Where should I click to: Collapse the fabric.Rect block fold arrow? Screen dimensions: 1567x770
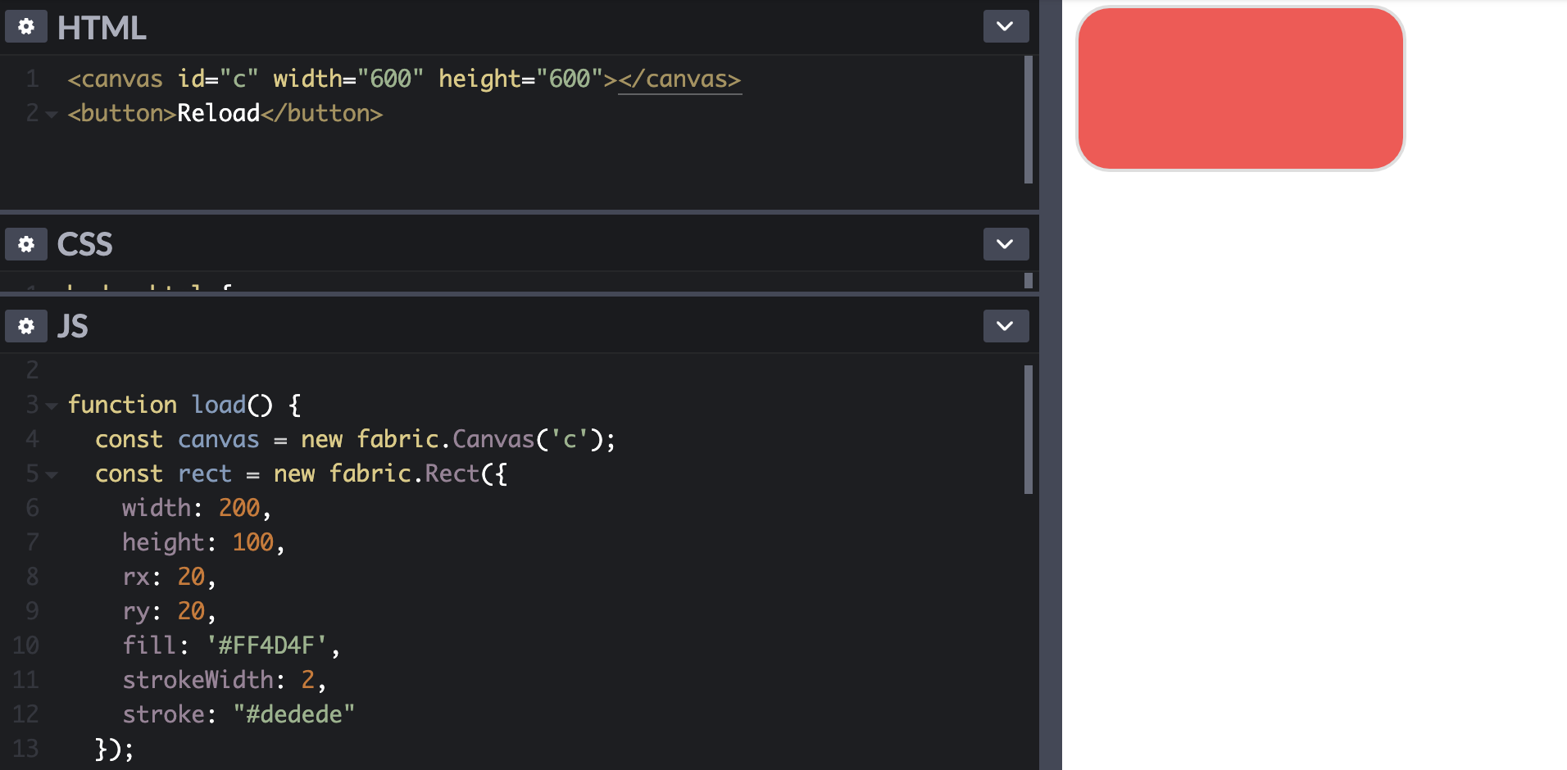click(x=52, y=474)
